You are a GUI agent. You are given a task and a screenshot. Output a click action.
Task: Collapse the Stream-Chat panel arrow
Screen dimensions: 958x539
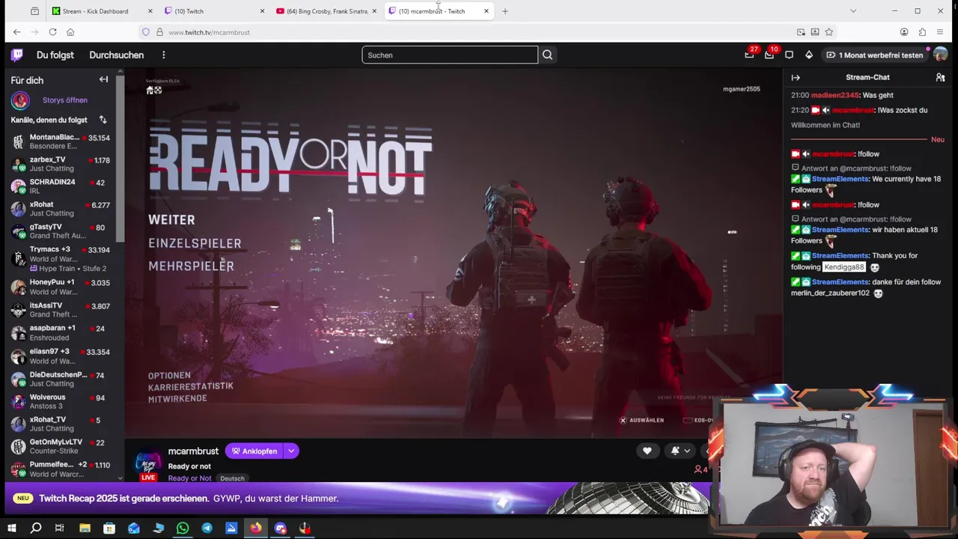pyautogui.click(x=796, y=77)
